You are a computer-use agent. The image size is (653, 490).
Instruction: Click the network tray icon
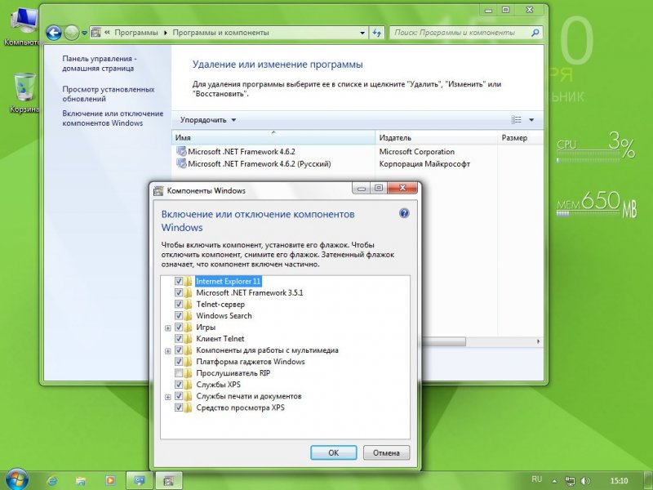click(570, 481)
